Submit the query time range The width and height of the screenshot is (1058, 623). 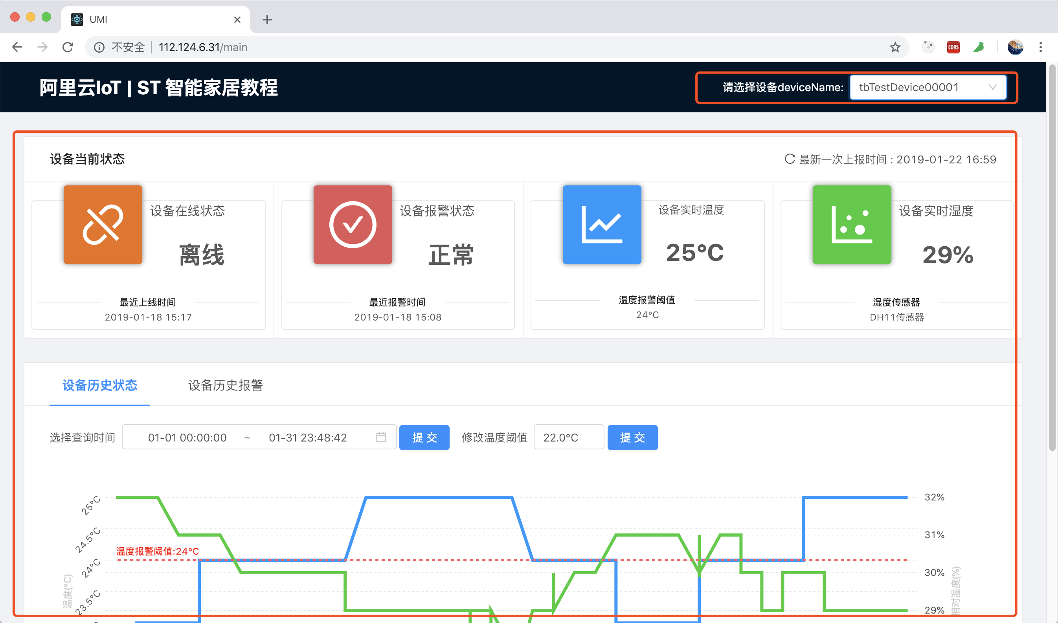pyautogui.click(x=424, y=438)
